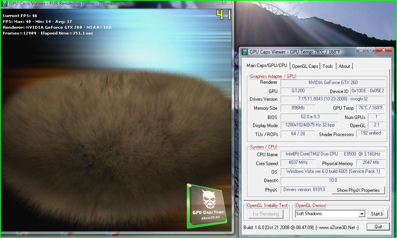Maximize the GPU Caps Viewer window
Image resolution: width=397 pixels, height=238 pixels.
point(370,50)
